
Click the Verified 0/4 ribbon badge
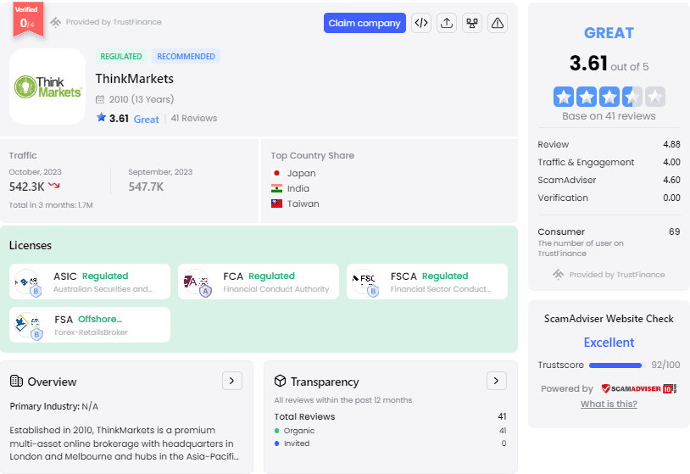tap(28, 20)
